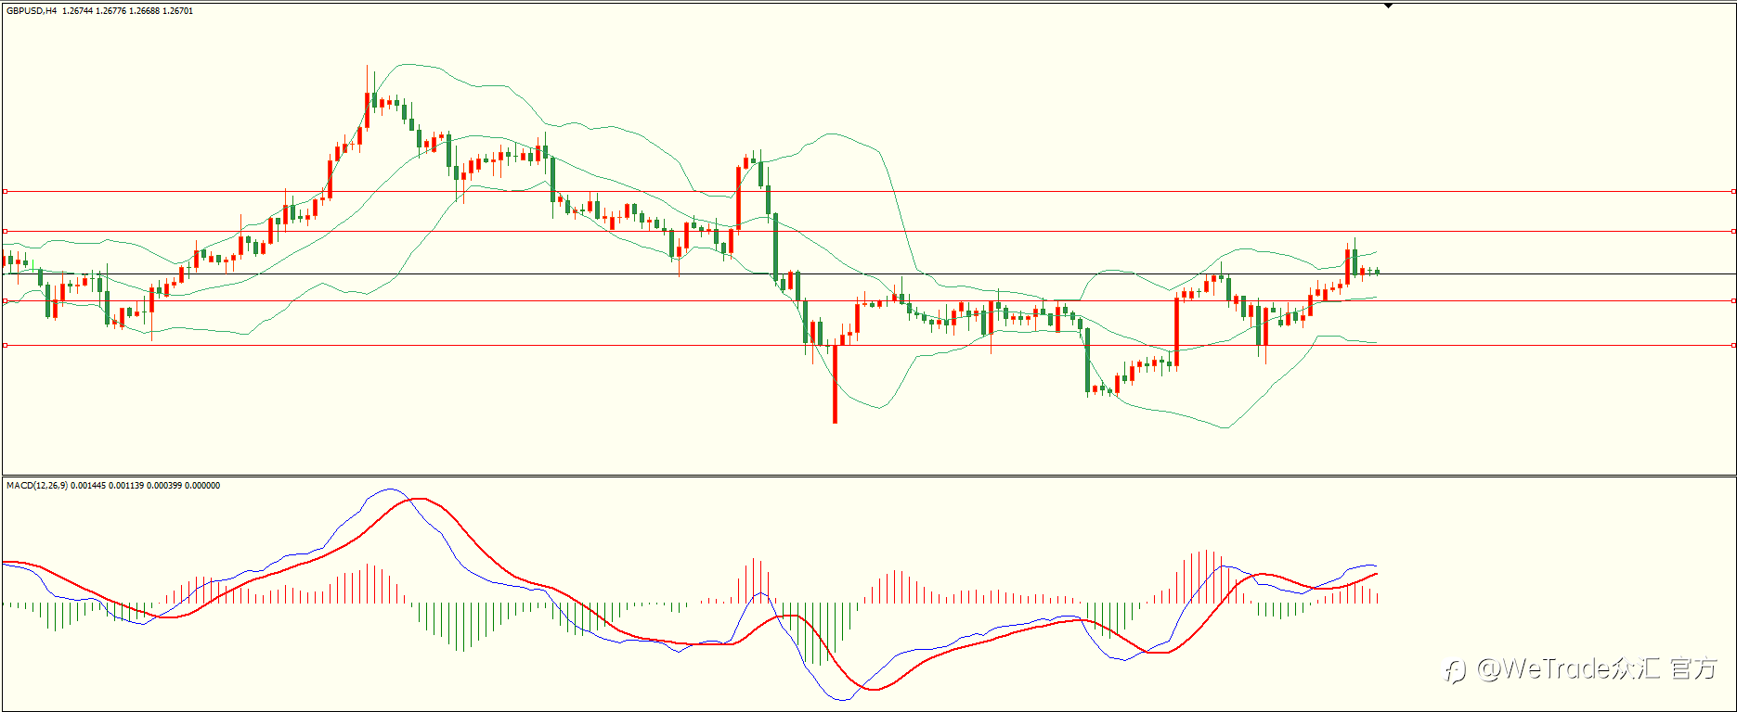Click the close price value 1.26701
The height and width of the screenshot is (712, 1737).
click(177, 11)
